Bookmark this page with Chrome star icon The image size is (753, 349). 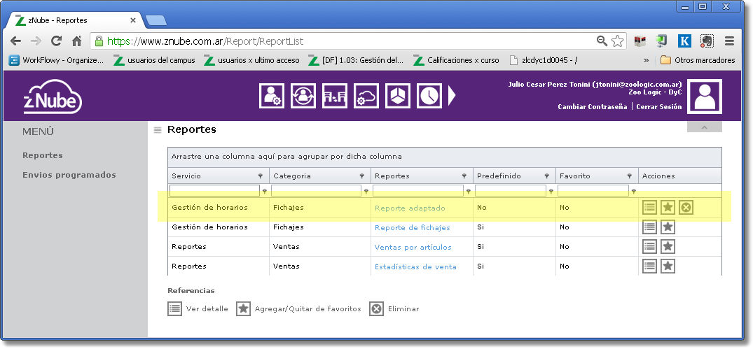(x=617, y=41)
